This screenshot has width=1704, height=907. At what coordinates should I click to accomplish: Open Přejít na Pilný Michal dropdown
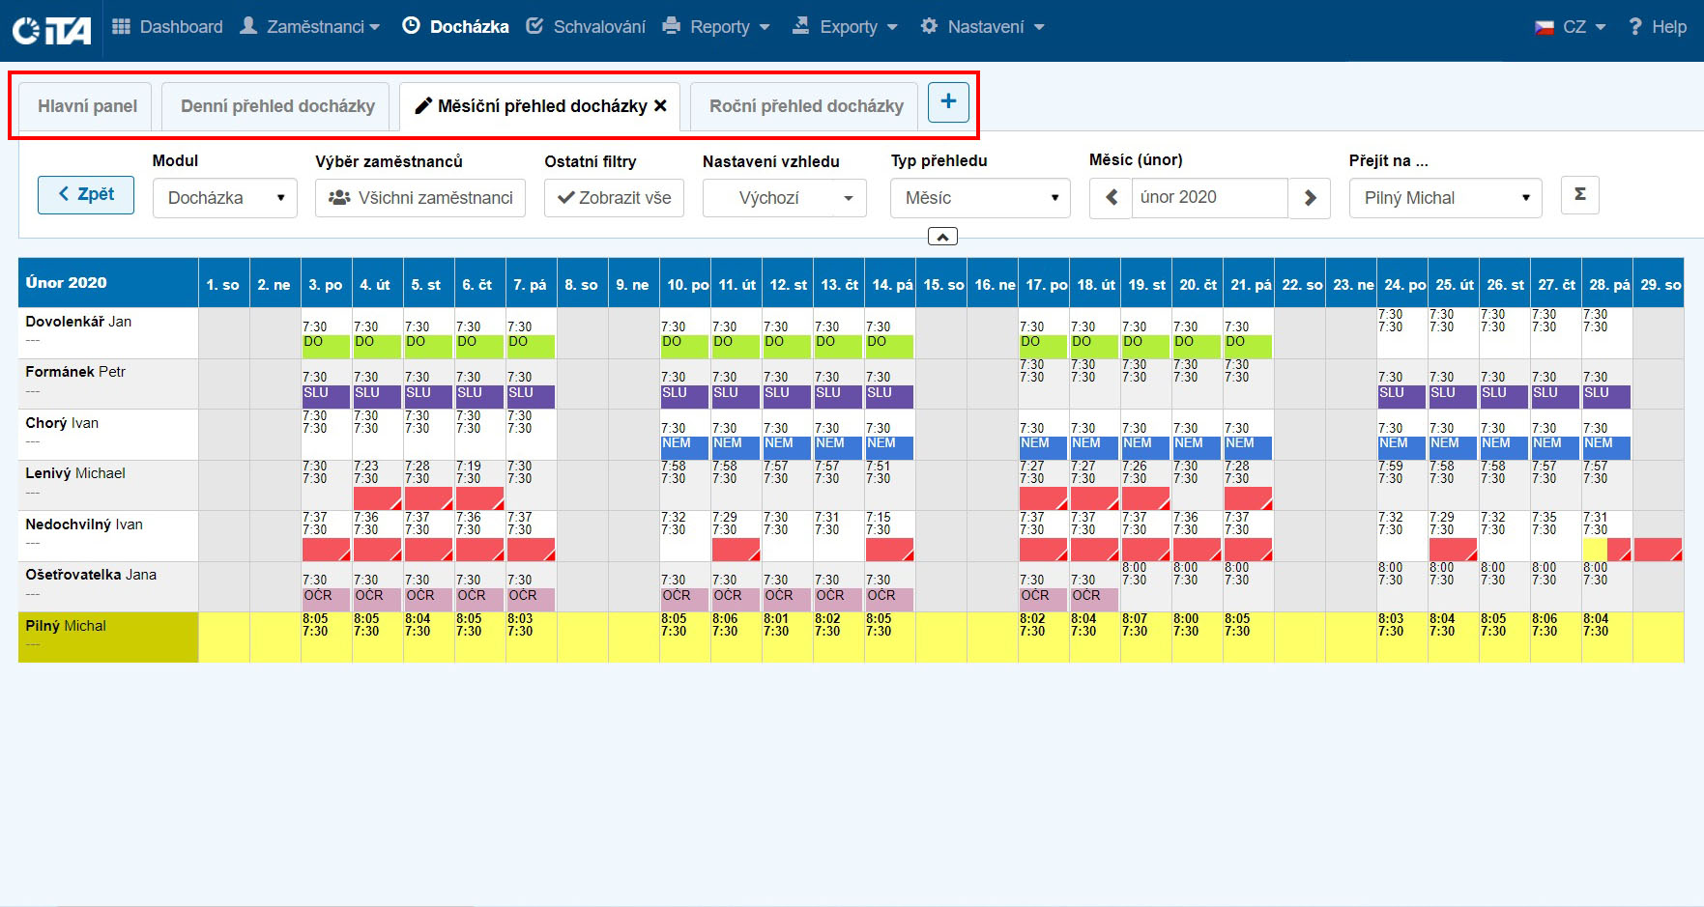click(x=1444, y=198)
